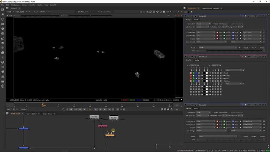
Task: Open the File menu
Action: [x=3, y=5]
